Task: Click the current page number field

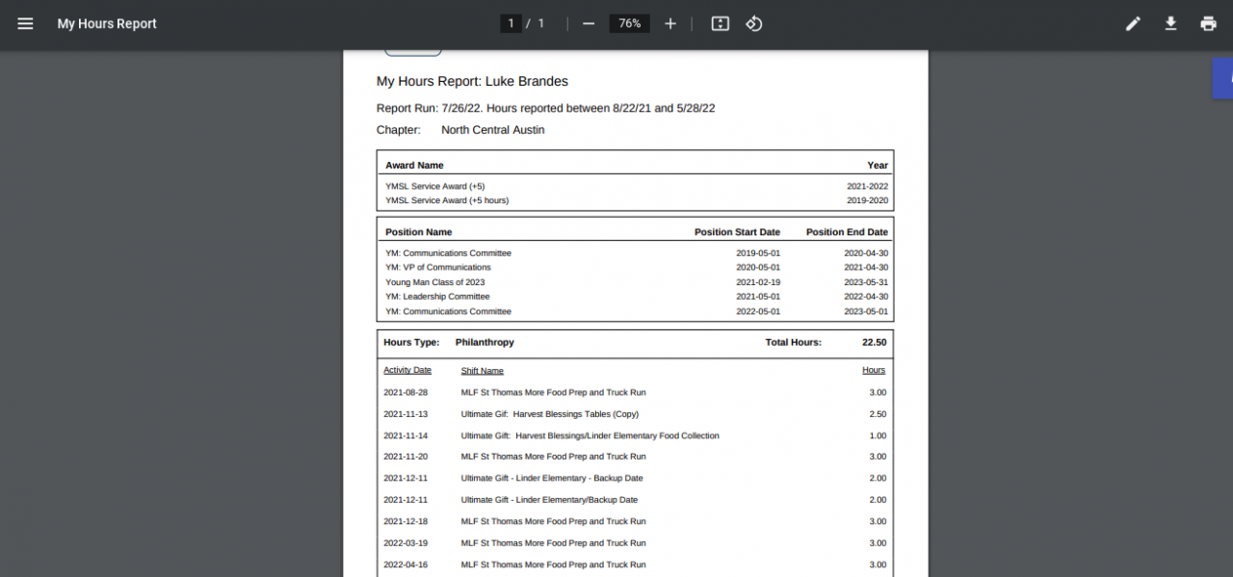Action: (x=511, y=23)
